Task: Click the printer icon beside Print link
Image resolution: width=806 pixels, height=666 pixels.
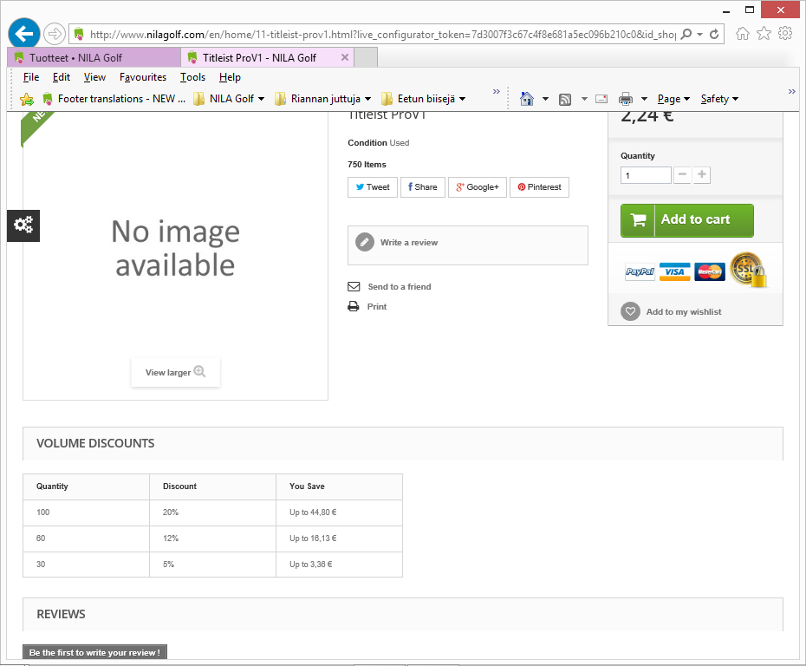Action: coord(354,306)
